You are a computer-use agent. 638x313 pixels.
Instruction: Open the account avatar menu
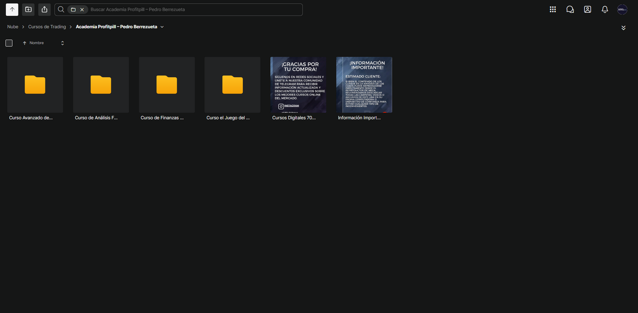coord(622,9)
